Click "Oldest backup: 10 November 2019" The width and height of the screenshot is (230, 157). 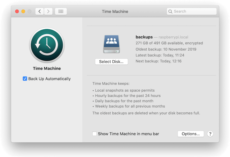(166, 49)
